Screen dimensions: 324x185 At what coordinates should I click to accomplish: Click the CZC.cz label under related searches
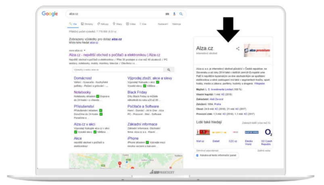coord(233,141)
